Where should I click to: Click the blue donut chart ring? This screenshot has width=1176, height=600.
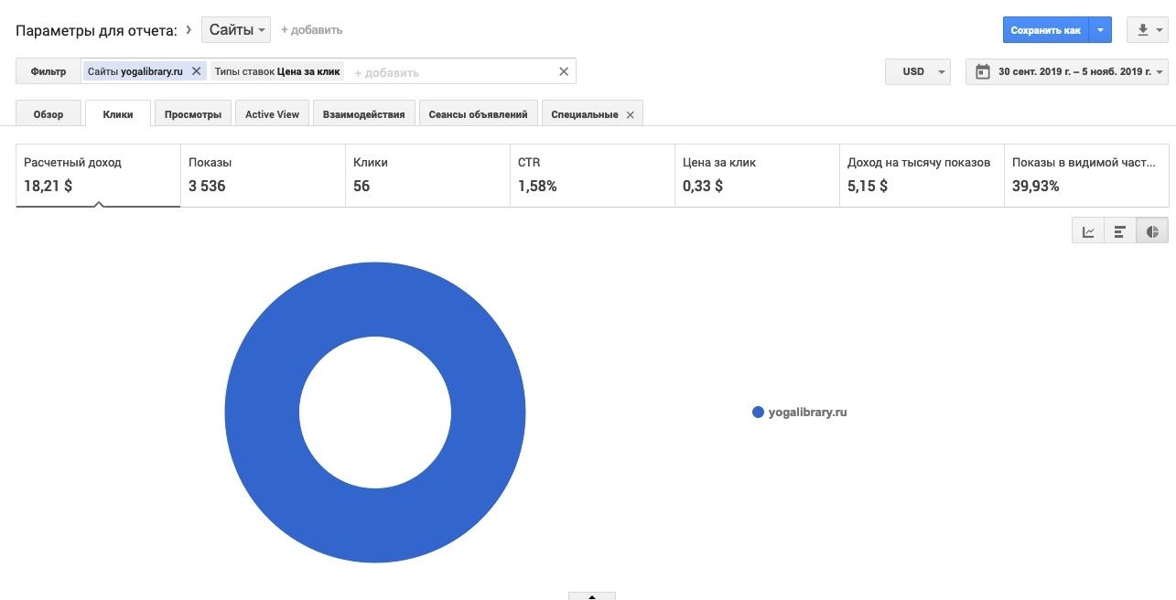[x=260, y=412]
